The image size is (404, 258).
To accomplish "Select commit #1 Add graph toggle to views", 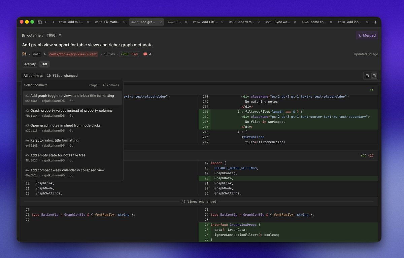I will click(72, 98).
